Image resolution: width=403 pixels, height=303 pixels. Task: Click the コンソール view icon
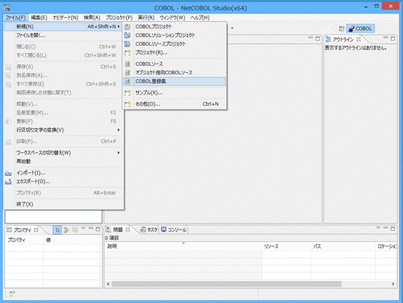coord(164,229)
